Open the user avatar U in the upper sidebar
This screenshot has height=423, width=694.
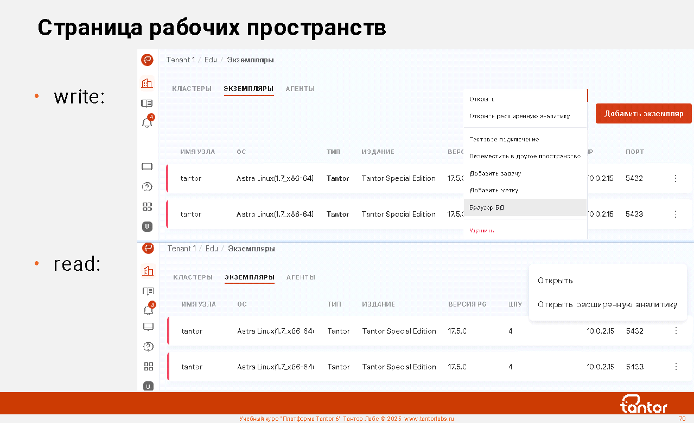(147, 226)
